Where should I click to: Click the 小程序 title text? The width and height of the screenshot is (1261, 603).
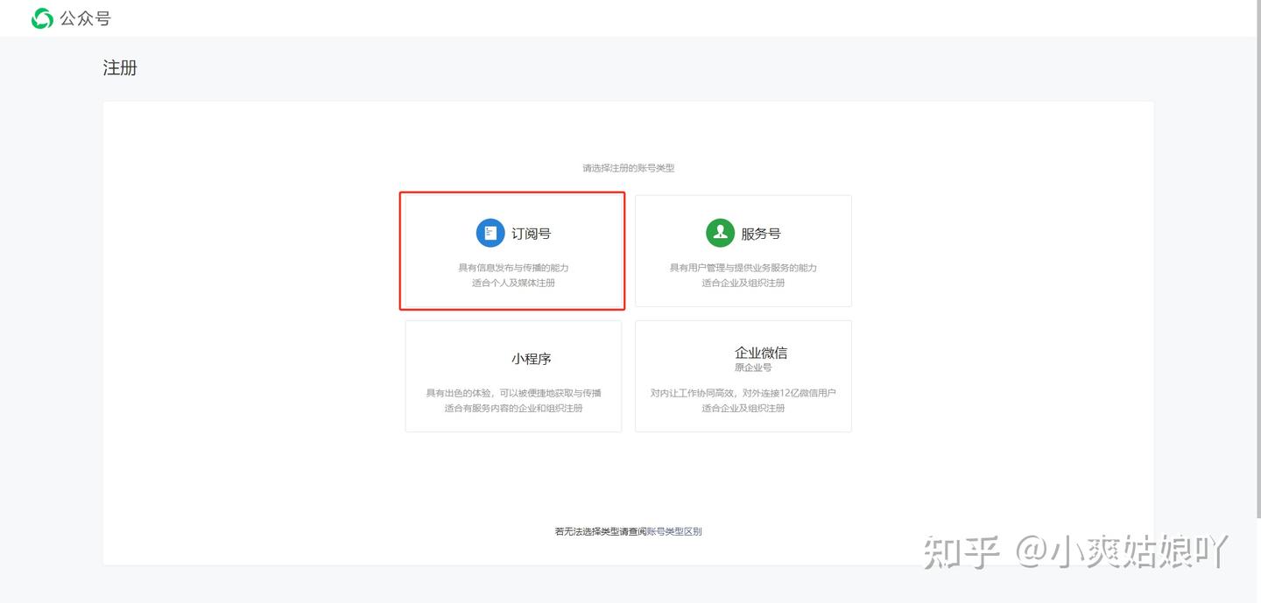tap(532, 359)
